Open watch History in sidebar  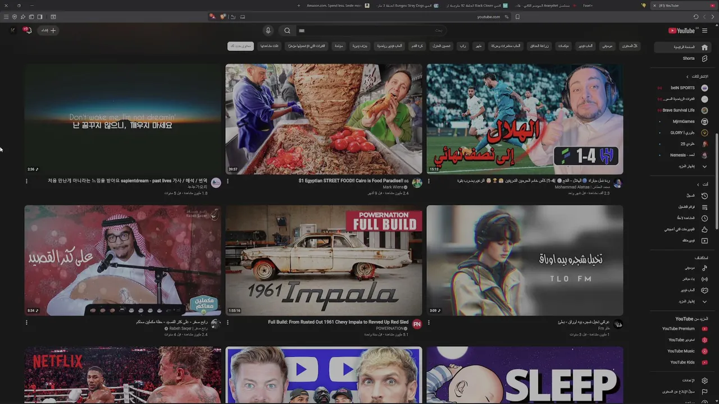pyautogui.click(x=683, y=196)
